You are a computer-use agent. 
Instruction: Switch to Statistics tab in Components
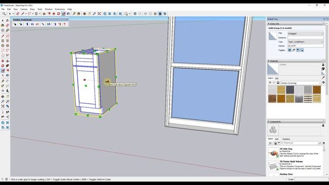click(x=286, y=139)
